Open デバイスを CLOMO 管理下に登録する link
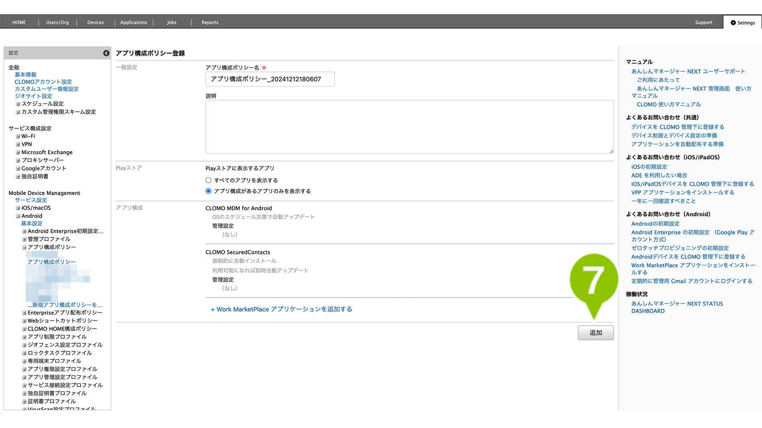 (x=678, y=127)
